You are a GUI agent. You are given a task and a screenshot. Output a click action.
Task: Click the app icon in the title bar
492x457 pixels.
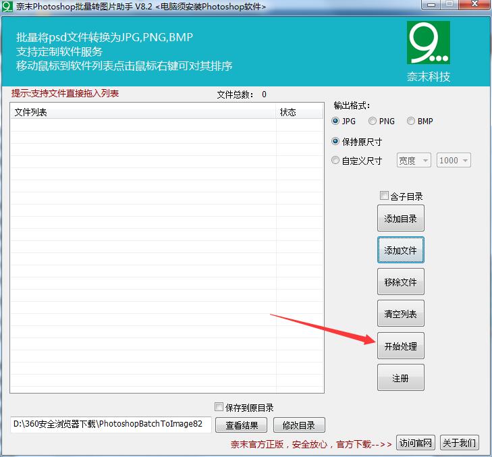[7, 6]
